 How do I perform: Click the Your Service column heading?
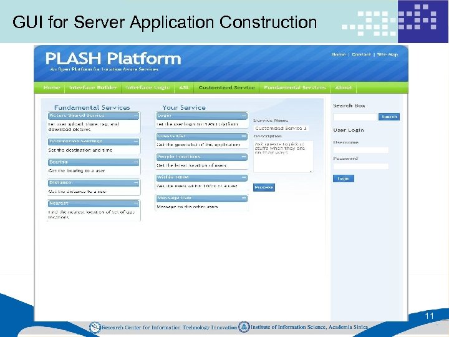184,107
